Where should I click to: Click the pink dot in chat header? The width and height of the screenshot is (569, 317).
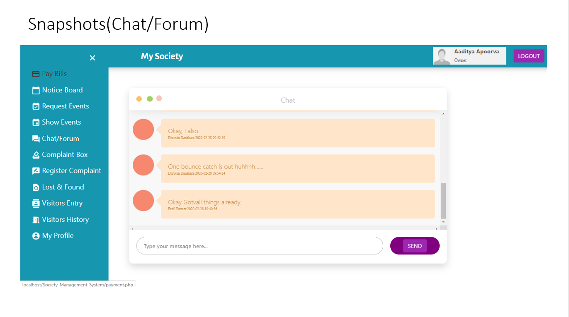[x=159, y=98]
